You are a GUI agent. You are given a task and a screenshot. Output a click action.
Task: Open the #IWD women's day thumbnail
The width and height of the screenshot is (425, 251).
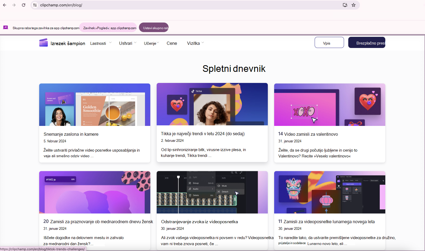(x=95, y=192)
